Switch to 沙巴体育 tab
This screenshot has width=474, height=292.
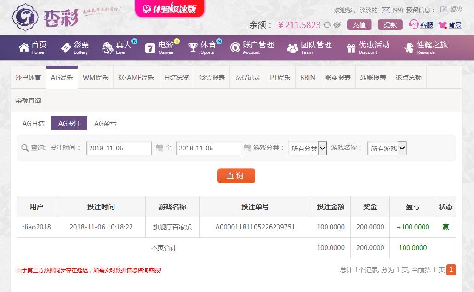pos(29,78)
